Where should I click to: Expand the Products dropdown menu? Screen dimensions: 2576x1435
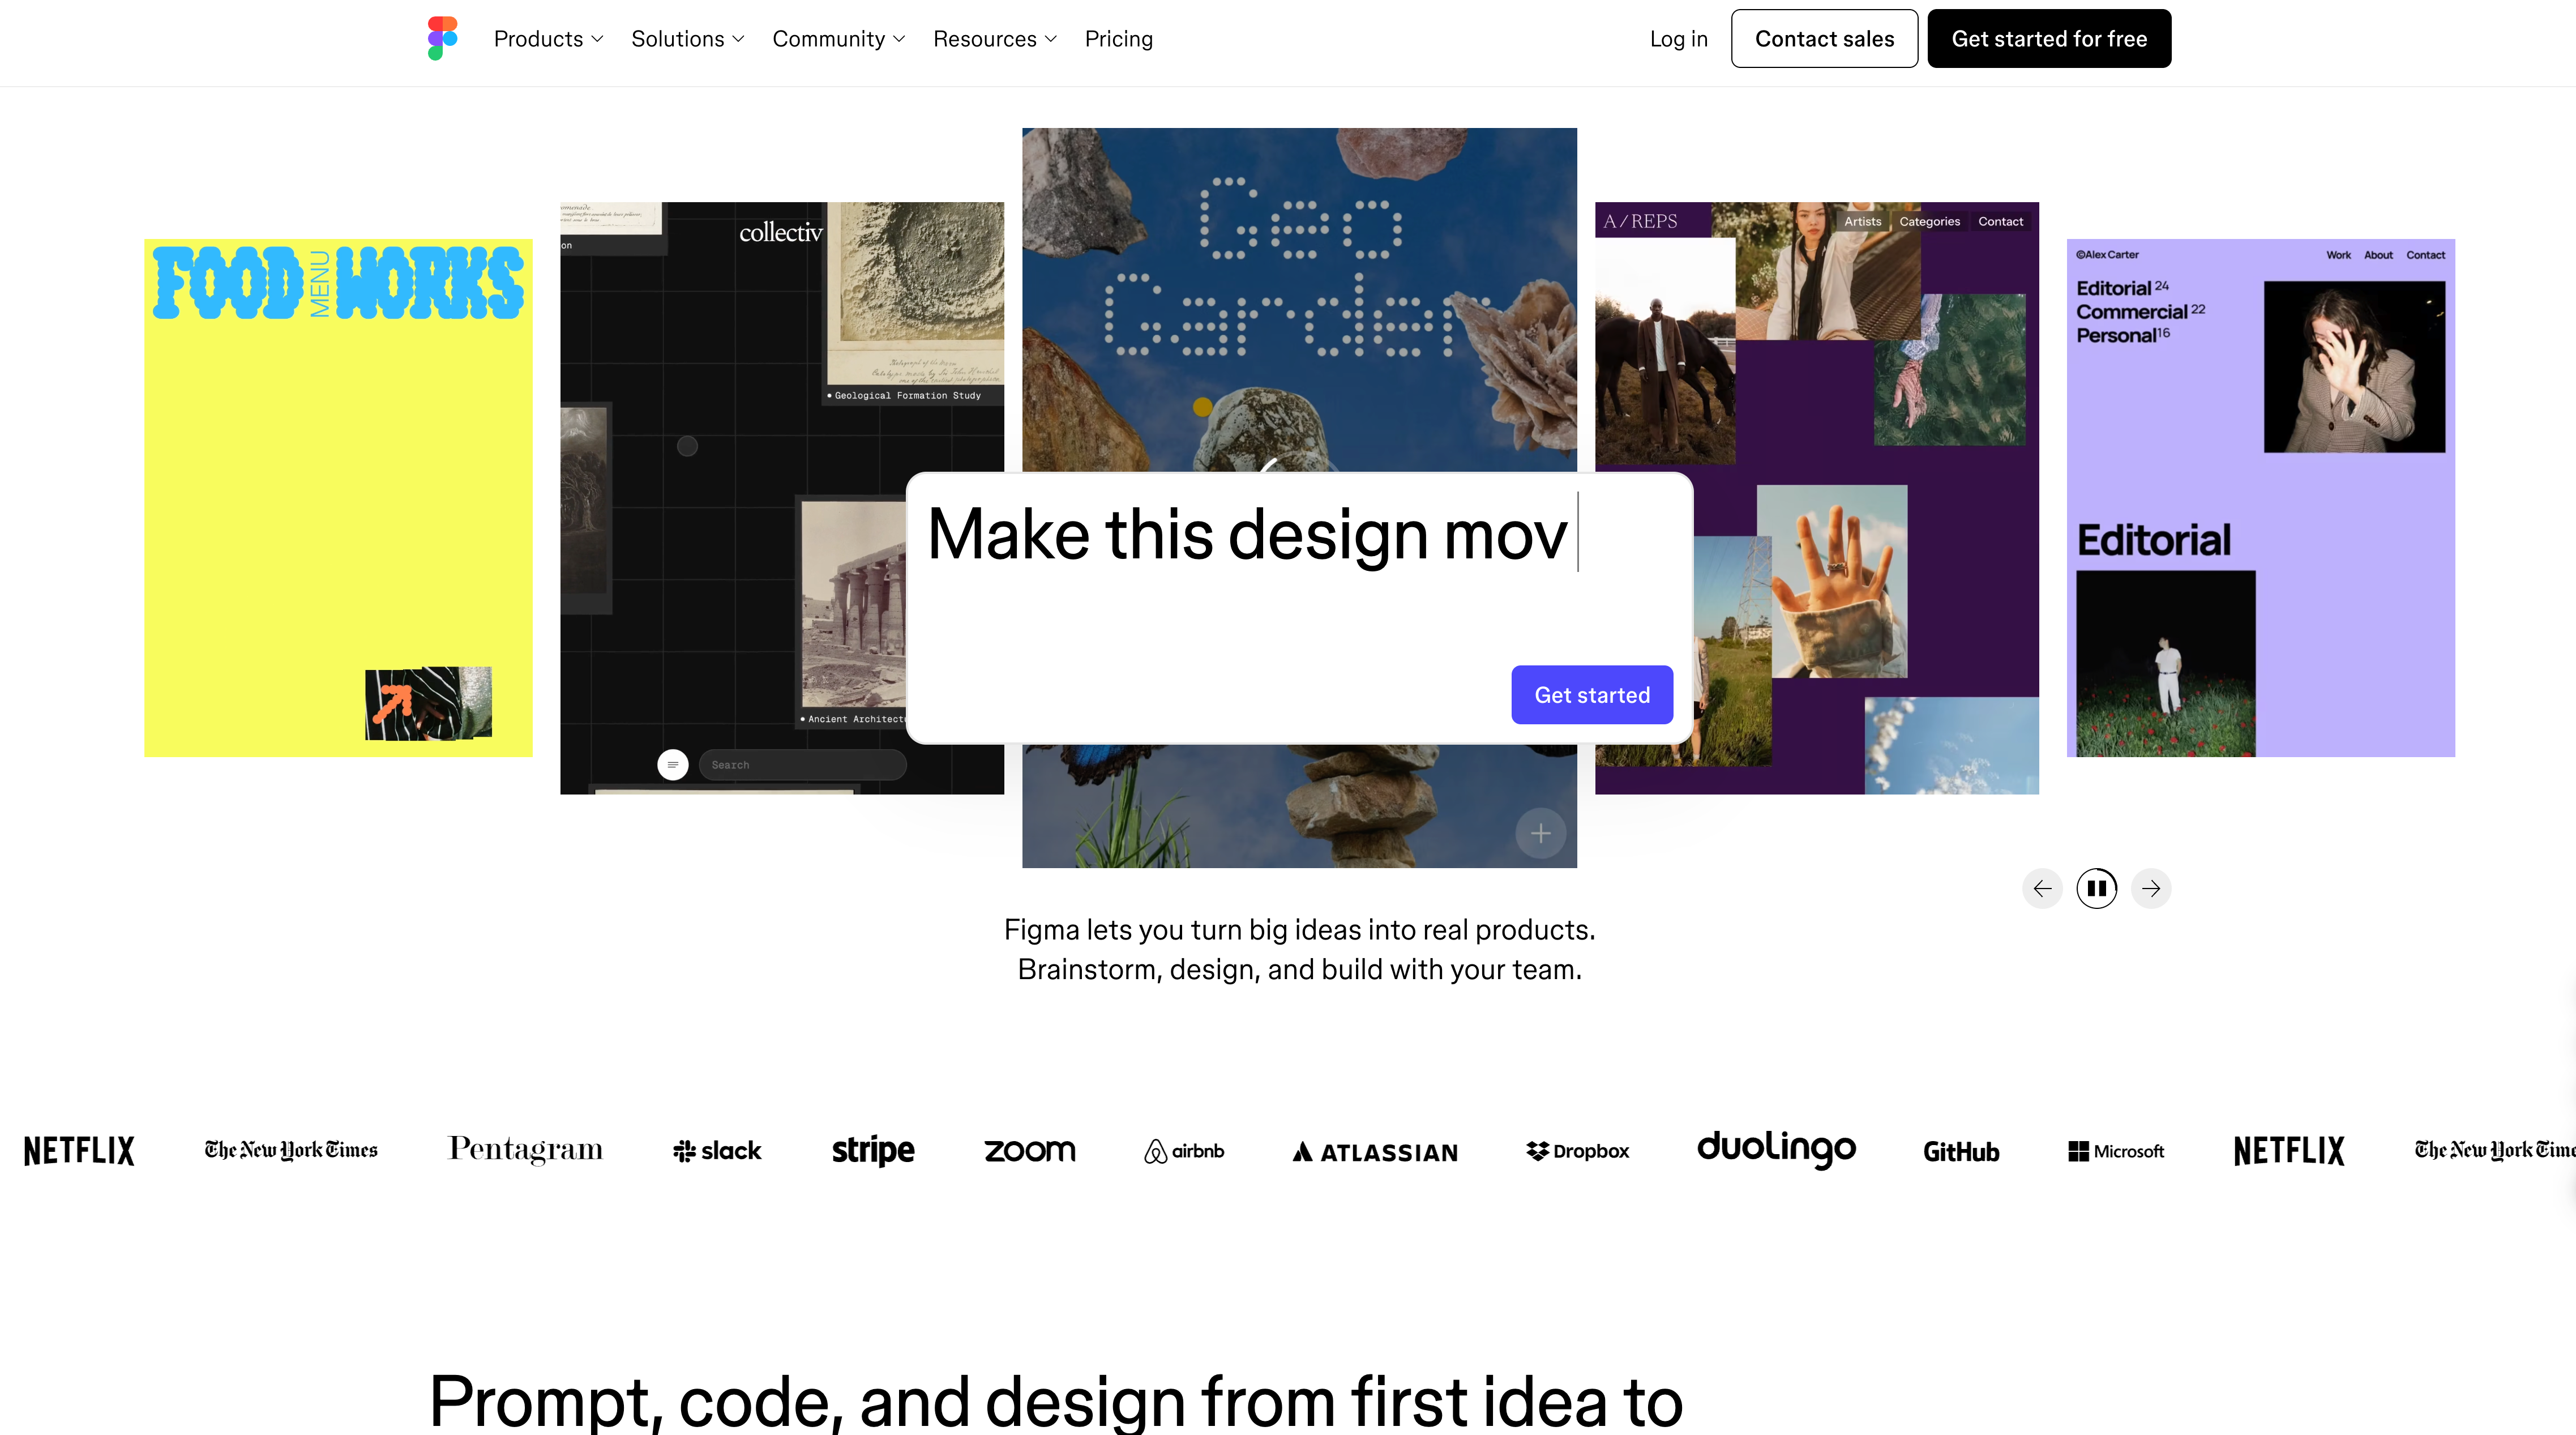coord(548,39)
